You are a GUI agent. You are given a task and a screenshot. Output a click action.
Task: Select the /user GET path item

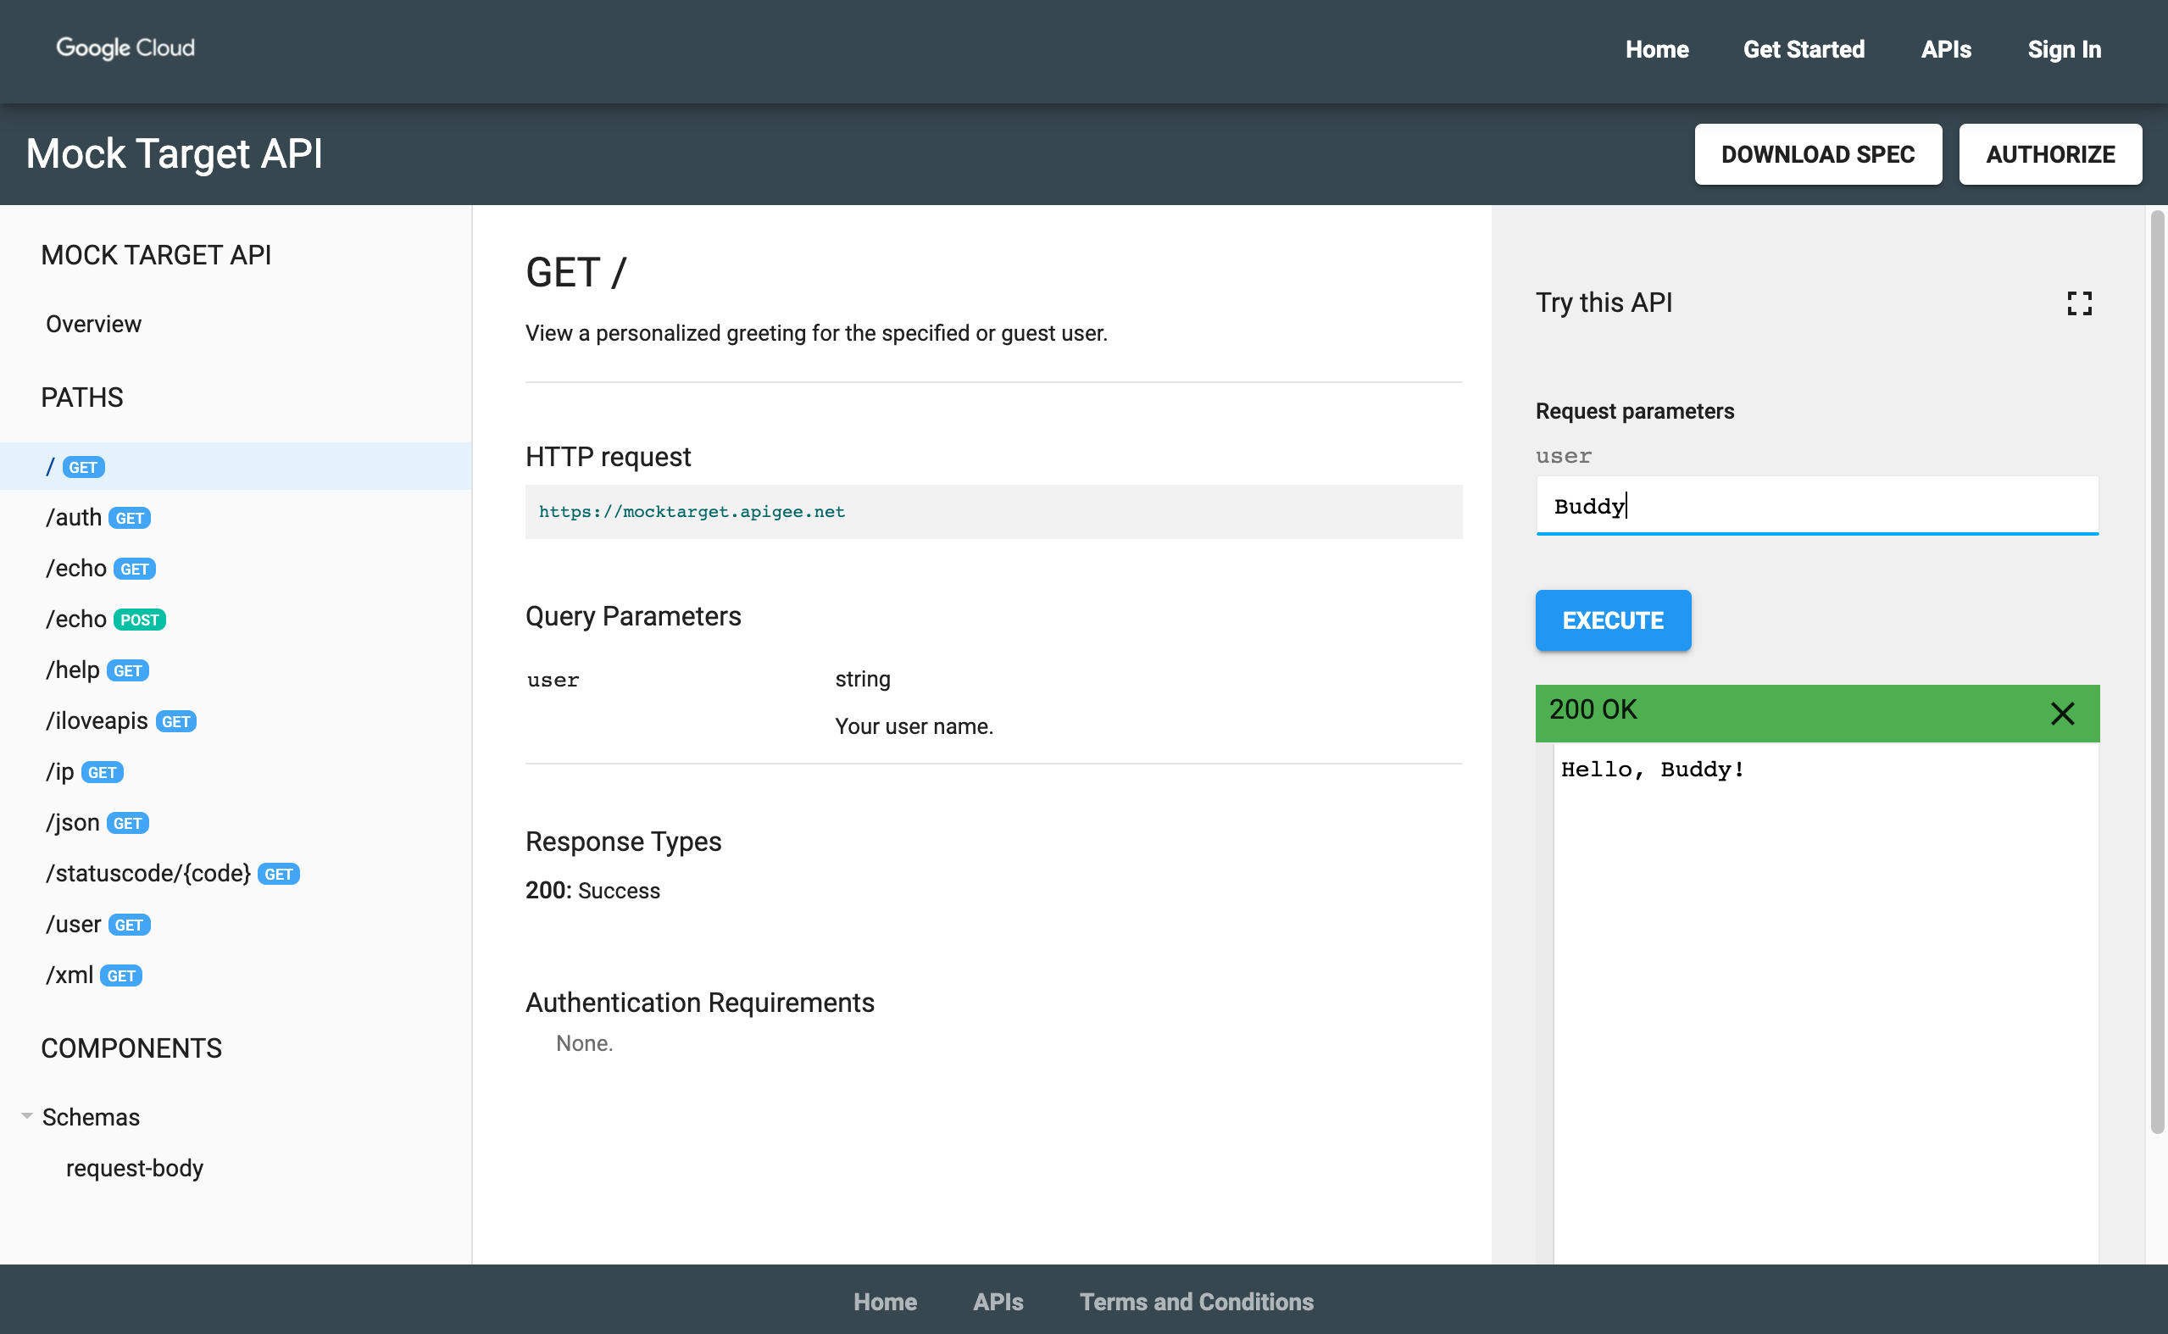(97, 924)
